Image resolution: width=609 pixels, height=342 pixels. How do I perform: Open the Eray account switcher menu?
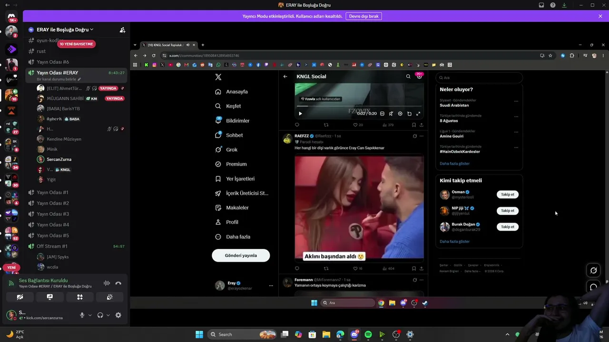click(245, 285)
